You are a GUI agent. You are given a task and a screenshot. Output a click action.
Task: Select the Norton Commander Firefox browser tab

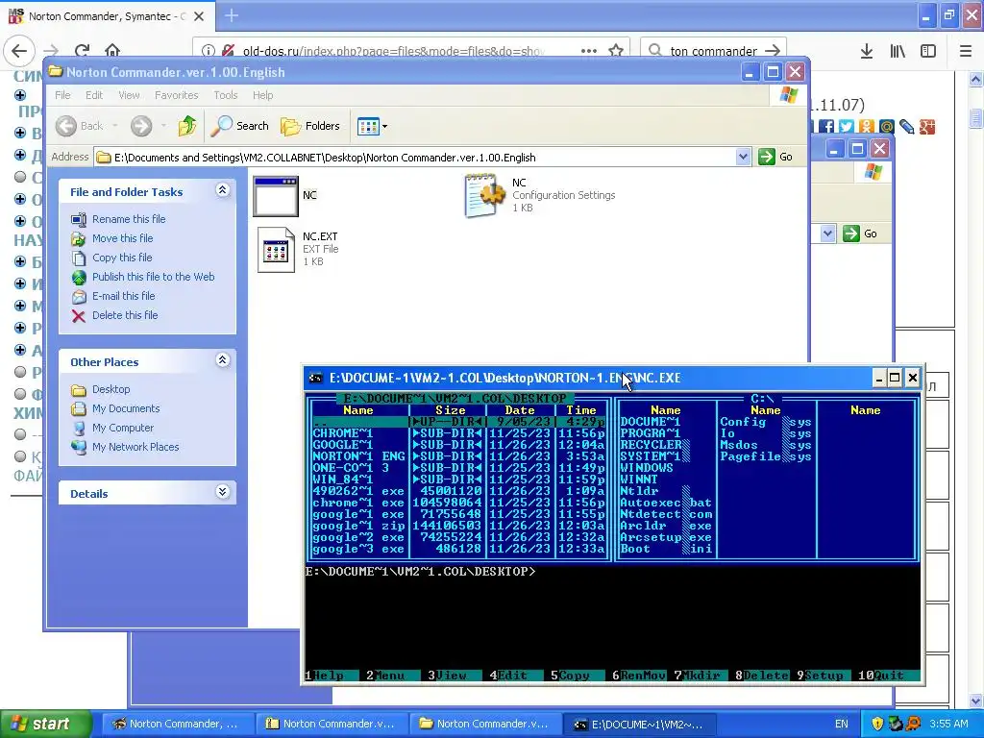tap(107, 16)
